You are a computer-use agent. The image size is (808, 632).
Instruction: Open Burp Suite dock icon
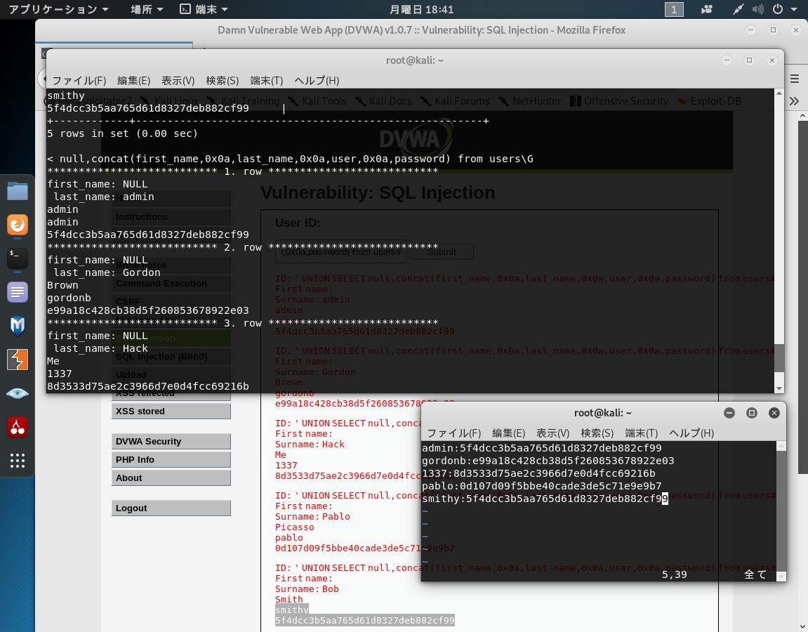point(18,360)
